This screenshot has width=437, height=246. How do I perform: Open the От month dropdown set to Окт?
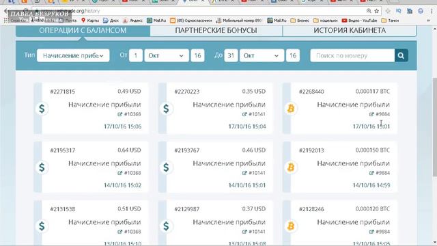coord(167,55)
